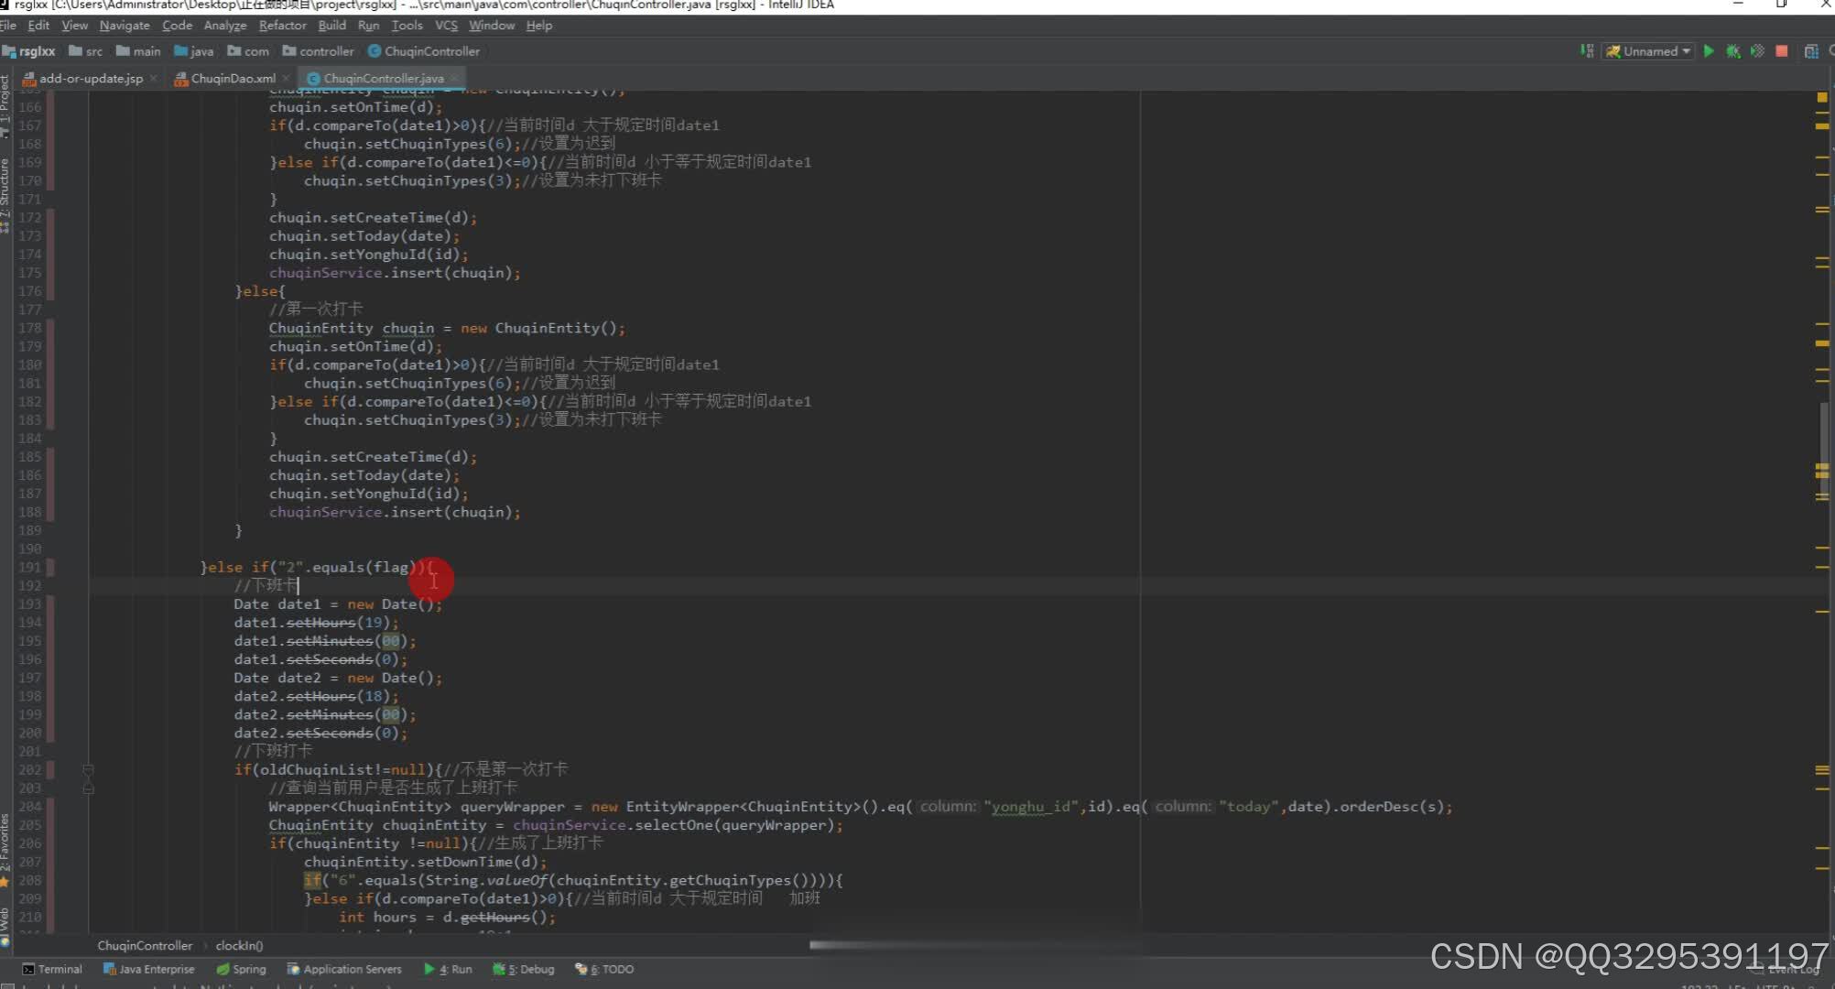
Task: Click the controller package breadcrumb
Action: click(x=318, y=51)
